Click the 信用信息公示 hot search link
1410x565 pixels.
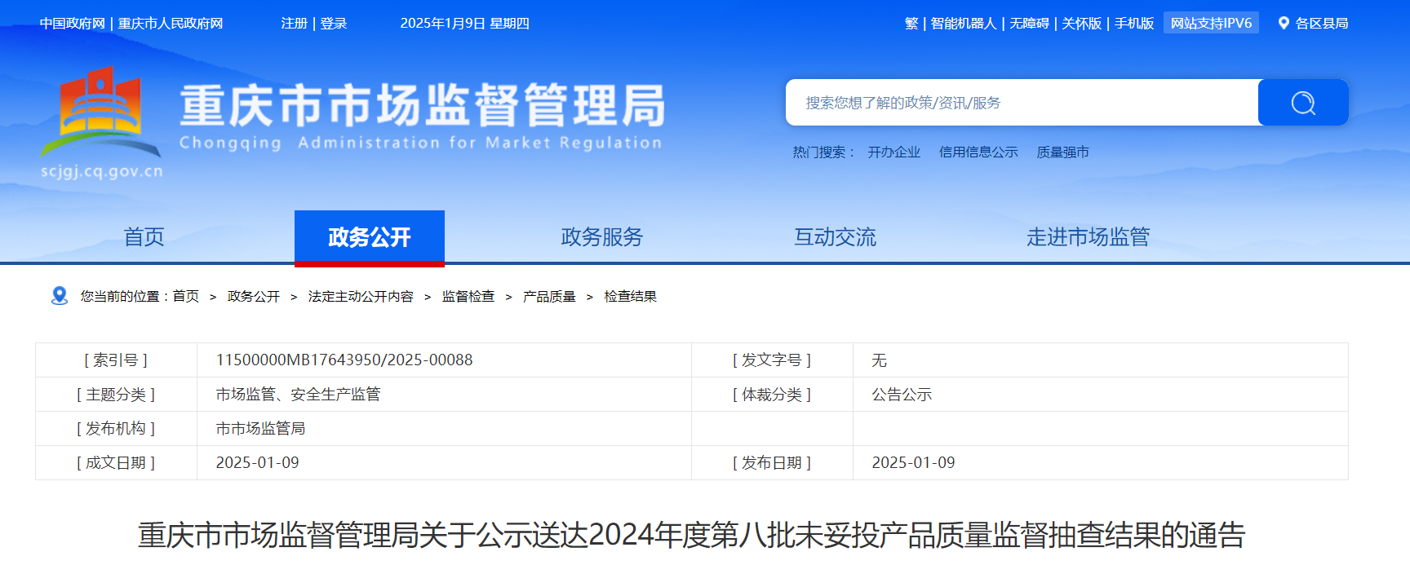point(978,152)
